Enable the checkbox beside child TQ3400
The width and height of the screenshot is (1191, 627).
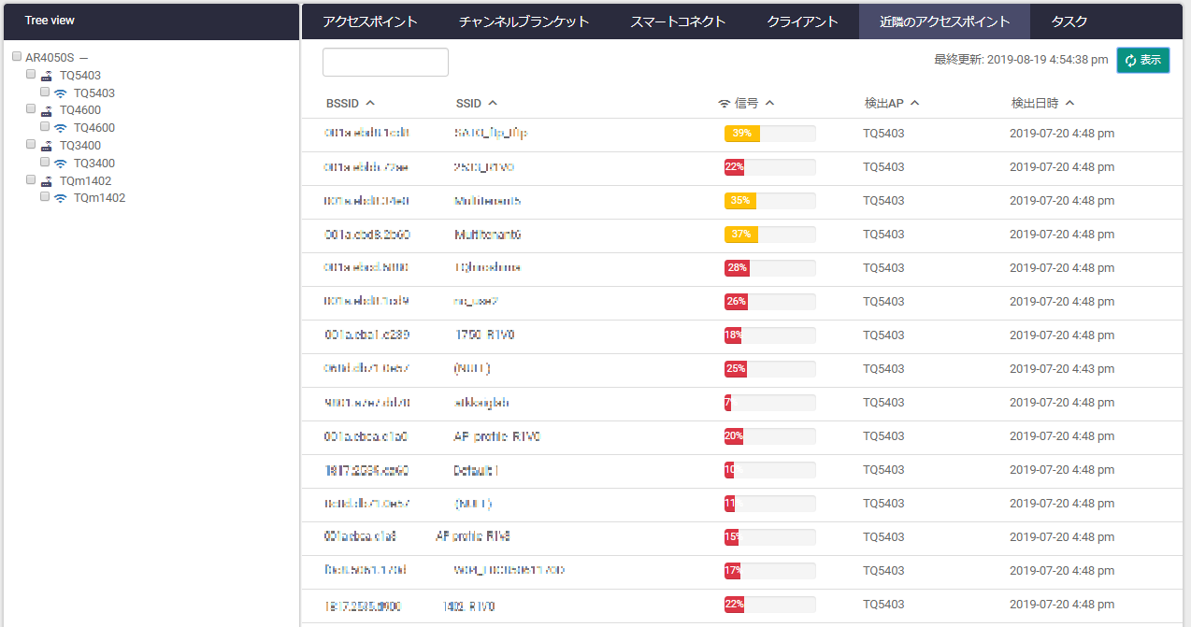click(x=45, y=163)
